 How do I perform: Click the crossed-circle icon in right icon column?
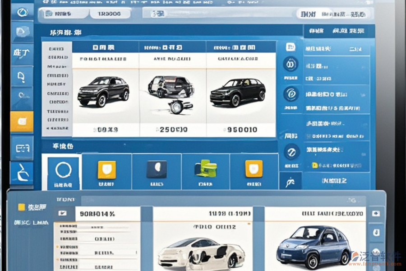click(291, 152)
